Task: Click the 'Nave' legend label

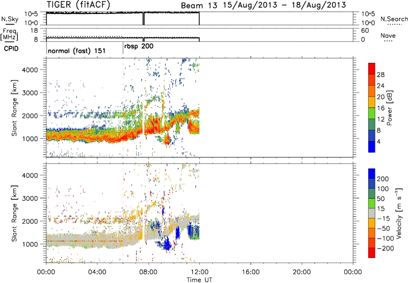Action: (x=388, y=35)
